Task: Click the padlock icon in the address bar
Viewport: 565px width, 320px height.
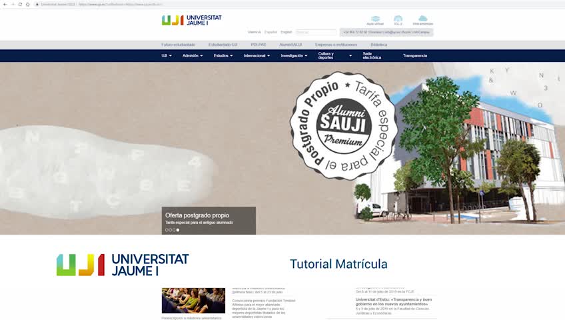Action: pos(37,4)
